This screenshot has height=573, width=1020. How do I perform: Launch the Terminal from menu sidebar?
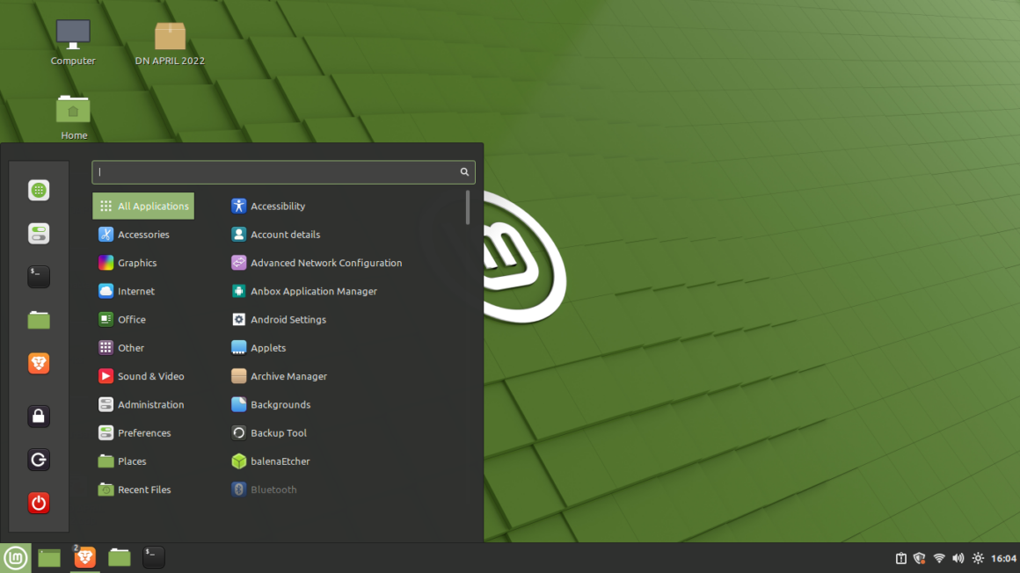39,277
